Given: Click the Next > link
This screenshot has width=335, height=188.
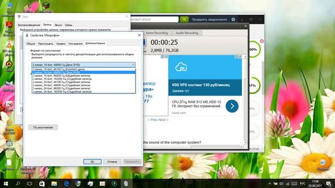Looking at the screenshot, I should click(x=163, y=120).
